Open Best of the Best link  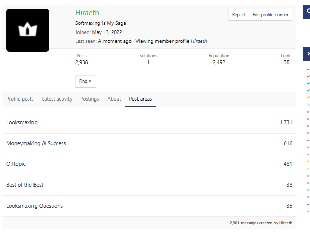click(x=24, y=185)
